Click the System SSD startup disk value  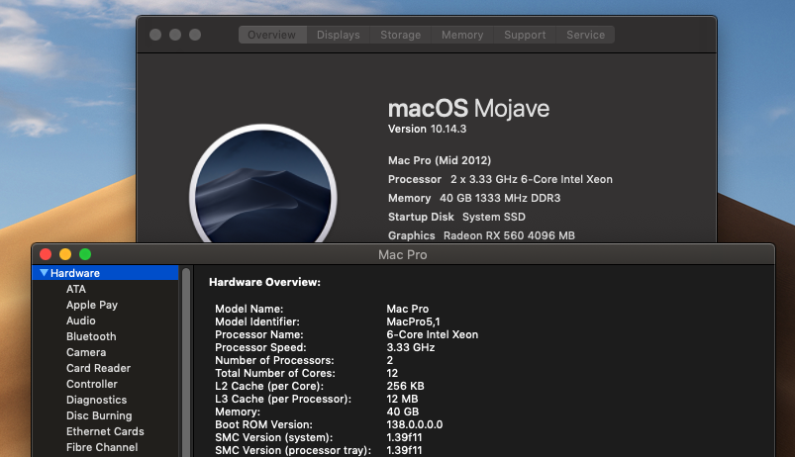(494, 217)
